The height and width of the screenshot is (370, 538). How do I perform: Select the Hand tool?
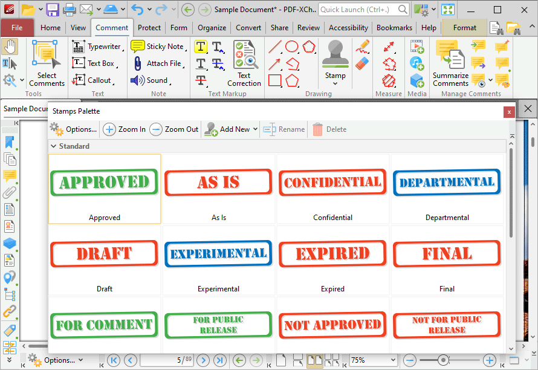pos(10,47)
